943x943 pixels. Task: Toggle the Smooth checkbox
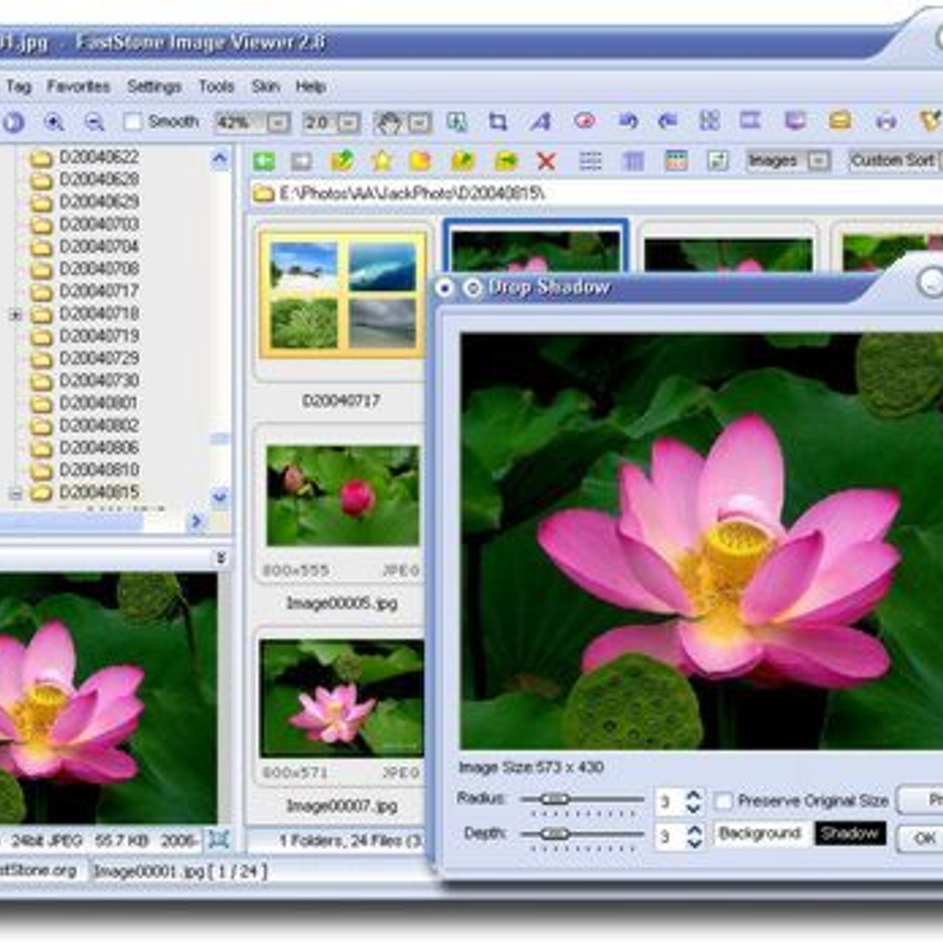pos(133,122)
